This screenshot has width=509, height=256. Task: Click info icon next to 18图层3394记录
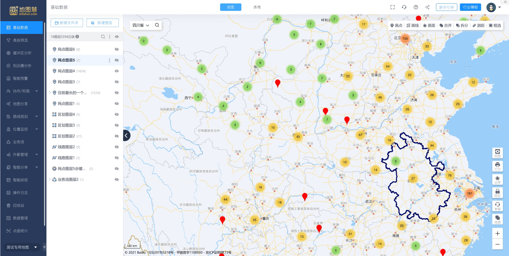click(77, 37)
